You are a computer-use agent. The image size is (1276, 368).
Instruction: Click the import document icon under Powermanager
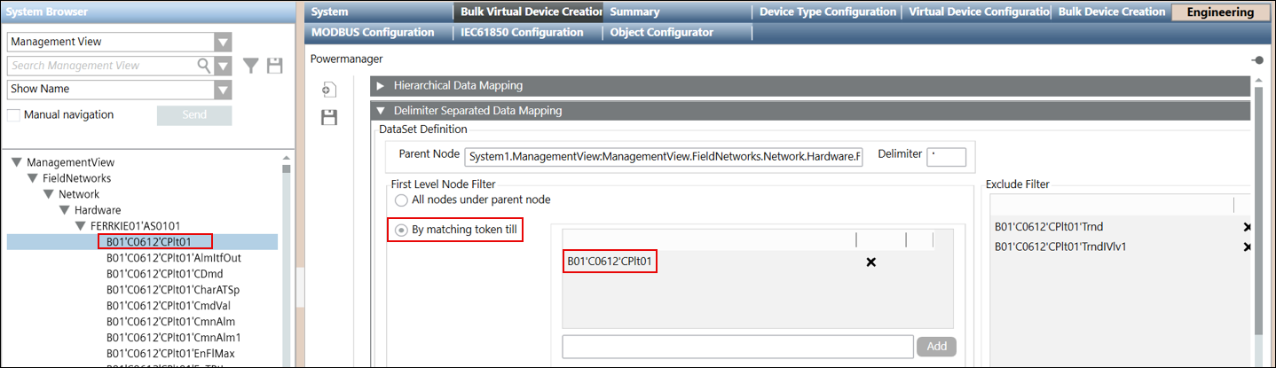(328, 90)
